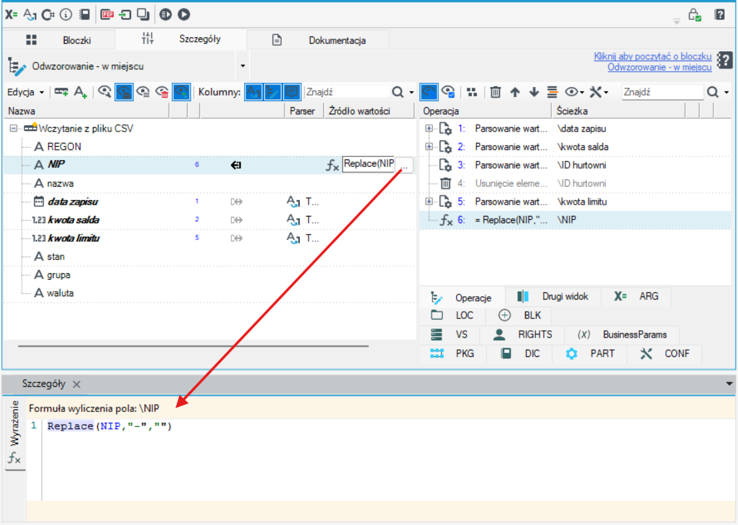Move operation down with the down arrow
Image resolution: width=738 pixels, height=525 pixels.
[534, 92]
